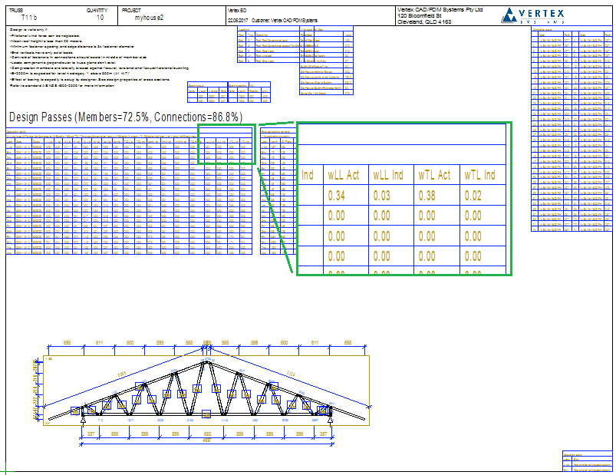Image resolution: width=616 pixels, height=475 pixels.
Task: Click the wLL Act column header in magnified view
Action: (x=344, y=175)
